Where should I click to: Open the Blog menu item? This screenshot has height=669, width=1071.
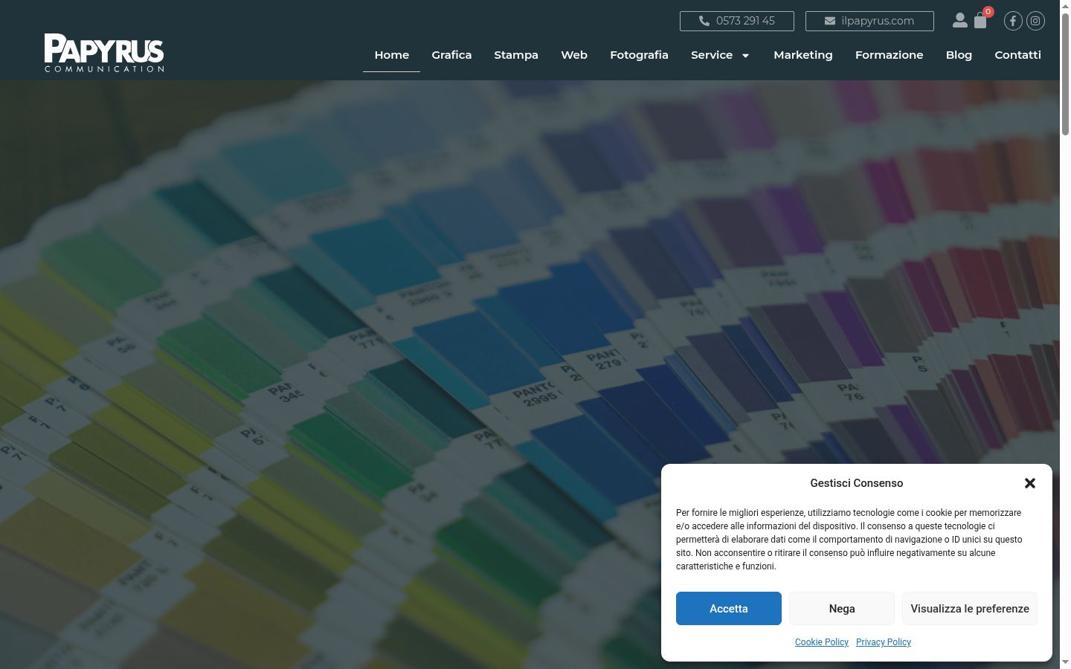coord(959,55)
